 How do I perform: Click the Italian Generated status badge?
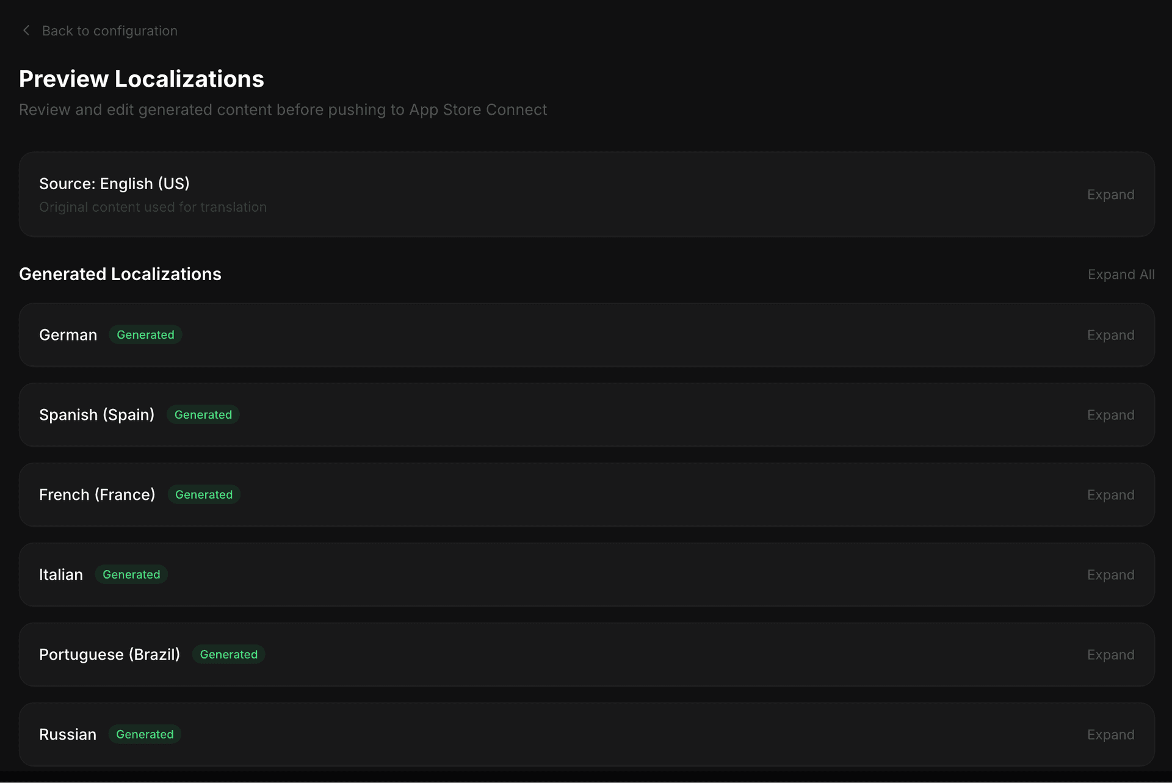pos(131,575)
